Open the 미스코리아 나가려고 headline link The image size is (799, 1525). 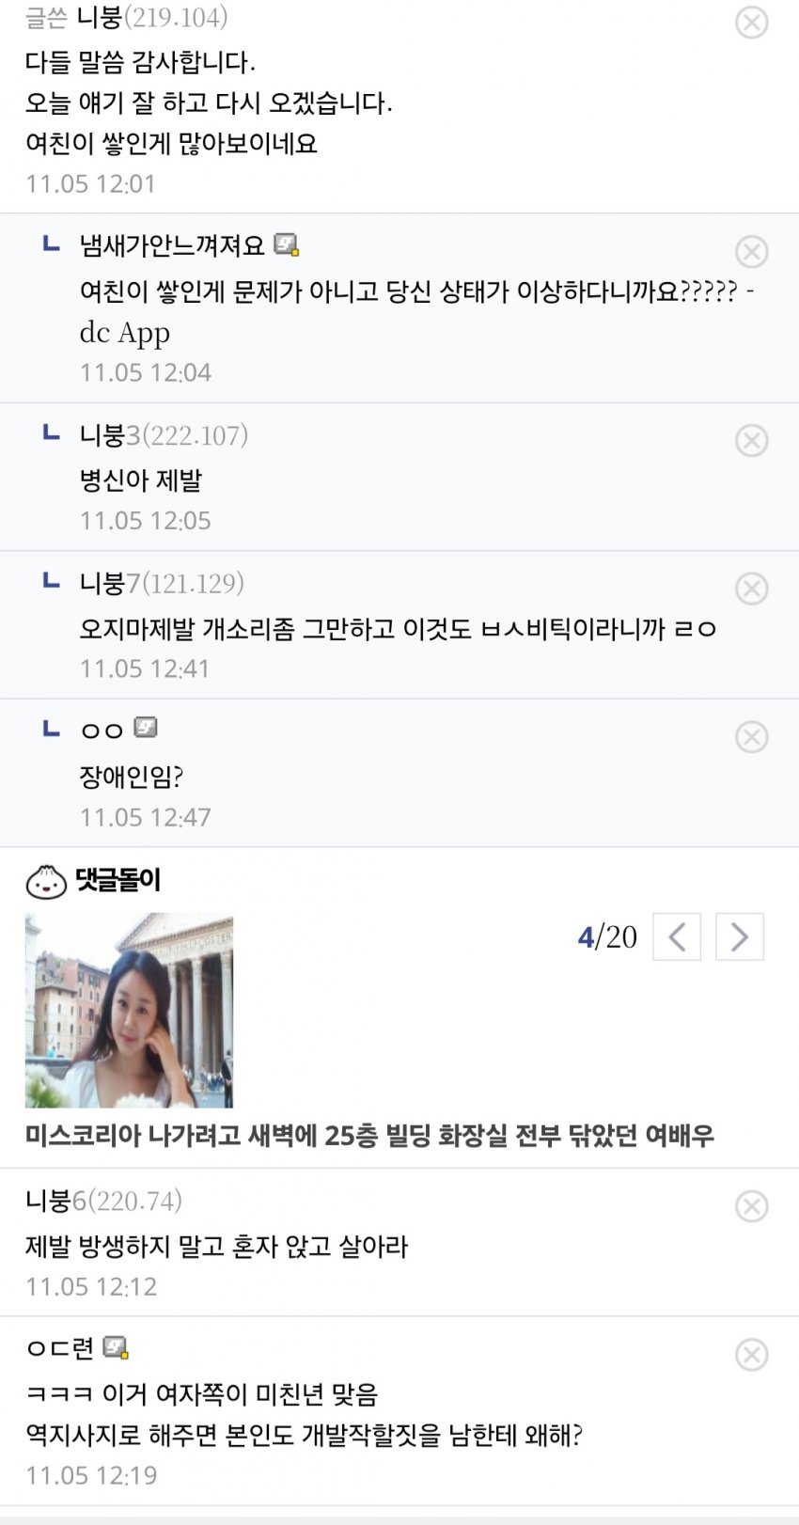(369, 1136)
